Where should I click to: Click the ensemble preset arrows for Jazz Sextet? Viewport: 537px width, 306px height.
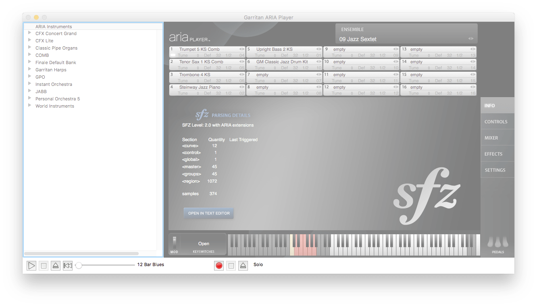click(470, 39)
